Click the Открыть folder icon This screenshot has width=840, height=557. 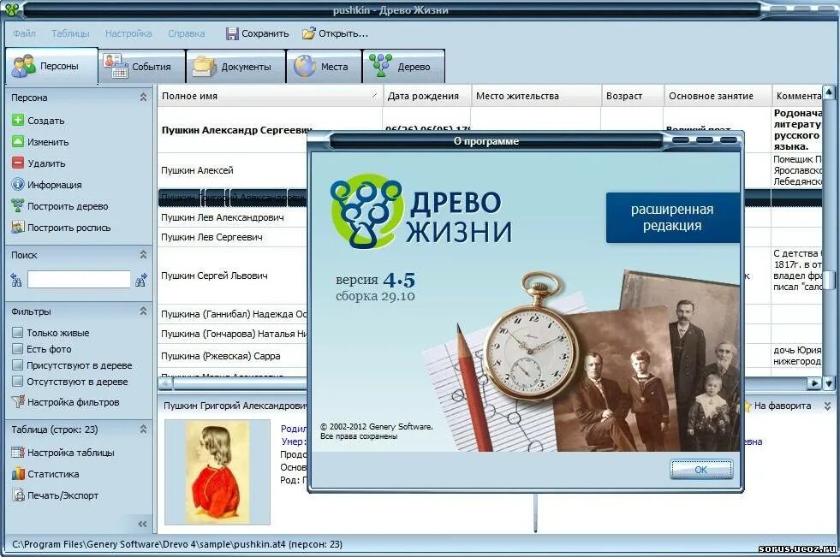pos(308,33)
